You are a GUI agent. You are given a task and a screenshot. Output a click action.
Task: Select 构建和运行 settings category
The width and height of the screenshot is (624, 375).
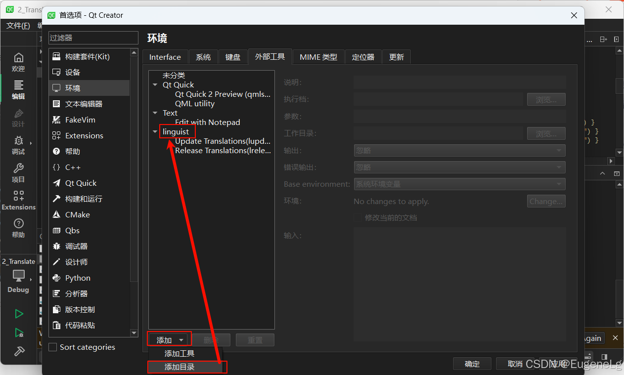89,199
